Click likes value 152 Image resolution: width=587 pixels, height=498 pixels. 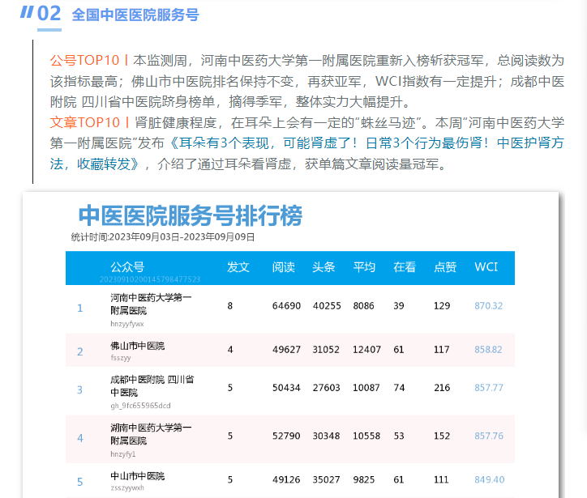click(442, 436)
